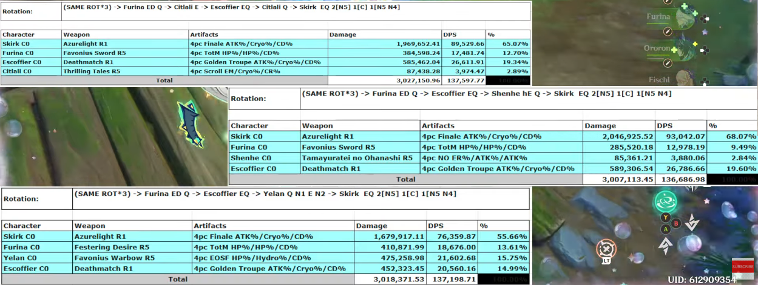Click the red Subscribe button

coord(742,266)
